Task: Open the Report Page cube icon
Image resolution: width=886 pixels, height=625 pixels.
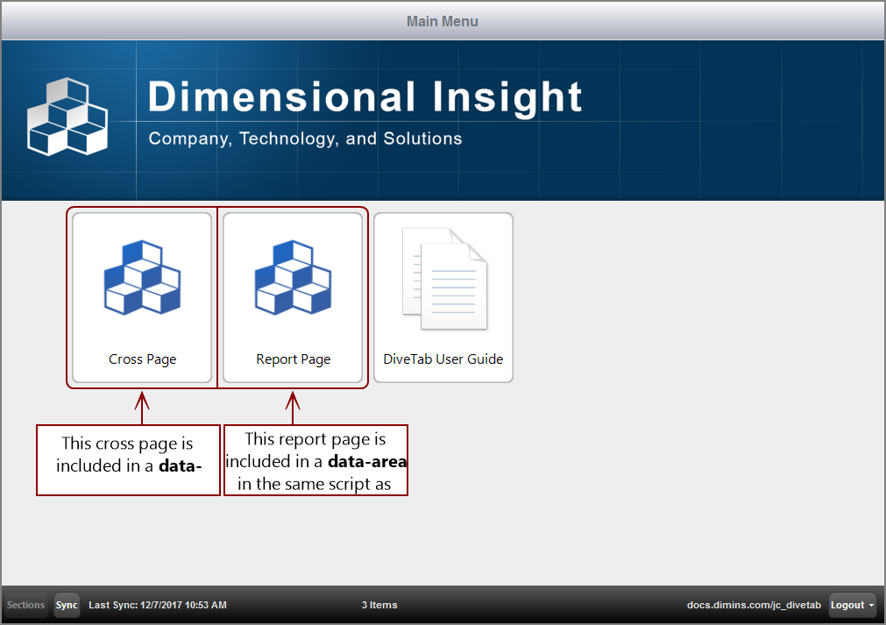Action: pyautogui.click(x=294, y=277)
